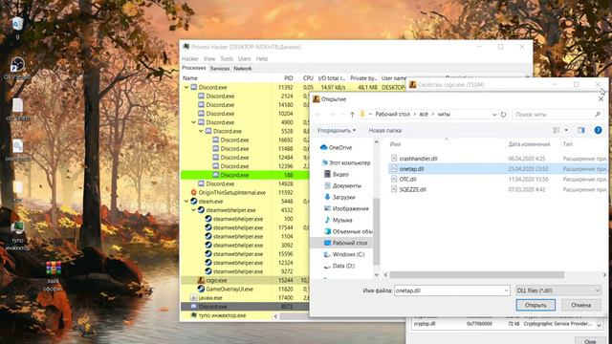Select OriginThinSetupInternal.exe process
This screenshot has width=612, height=344.
pyautogui.click(x=231, y=193)
